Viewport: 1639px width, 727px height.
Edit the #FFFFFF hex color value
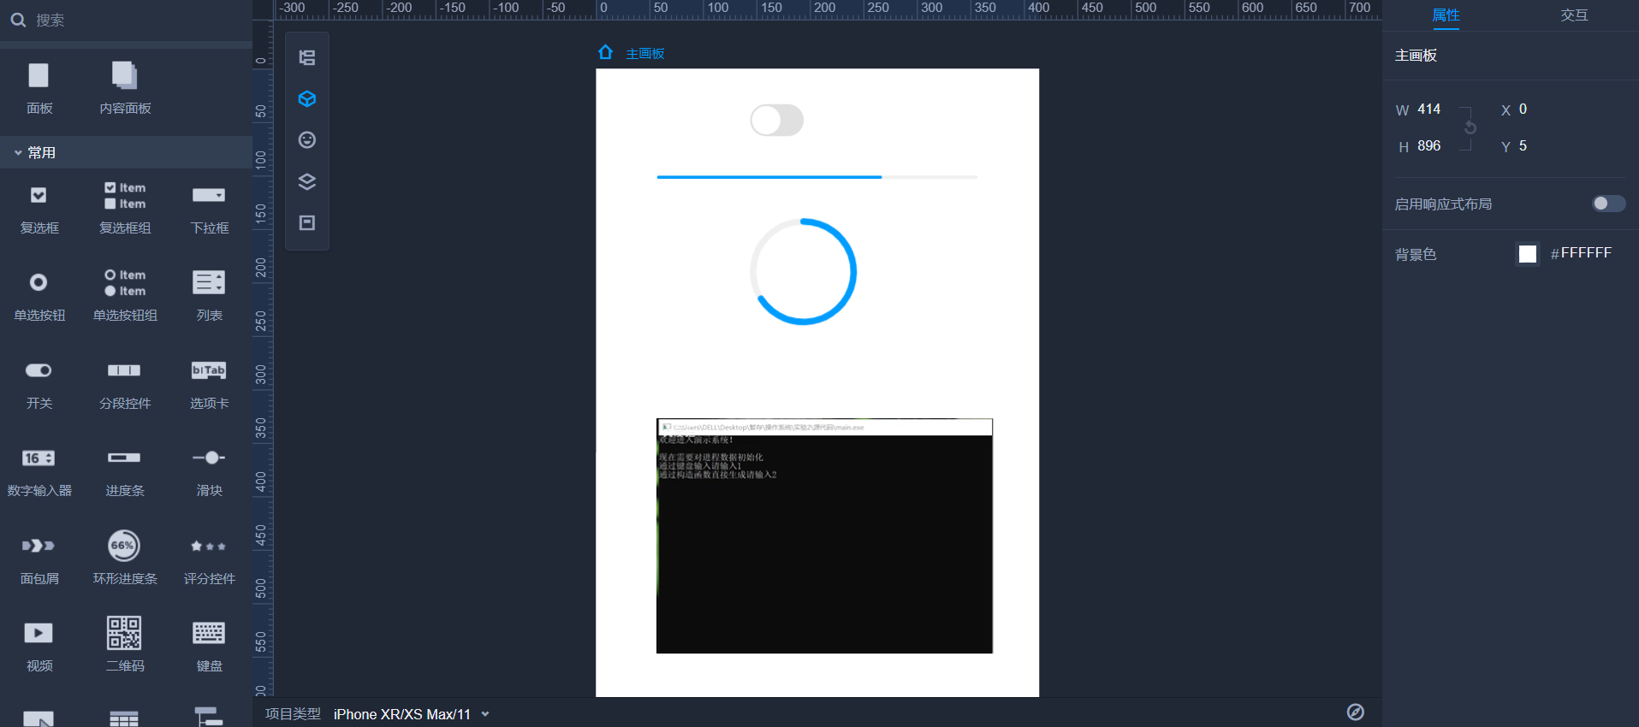(1581, 253)
